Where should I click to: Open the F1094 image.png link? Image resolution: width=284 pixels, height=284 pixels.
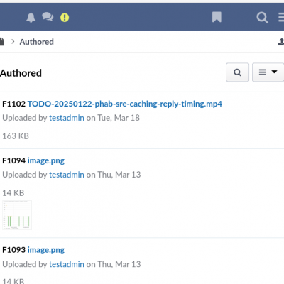point(46,160)
